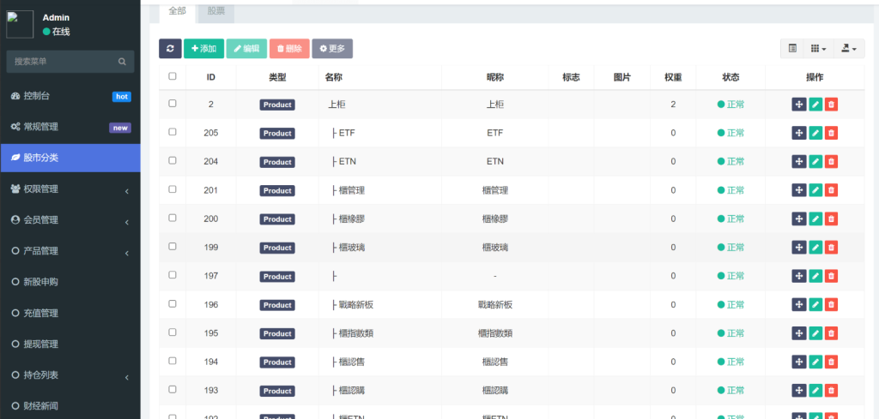Screen dimensions: 879x419
Task: Click the drag handle for ETF row
Action: [x=799, y=133]
